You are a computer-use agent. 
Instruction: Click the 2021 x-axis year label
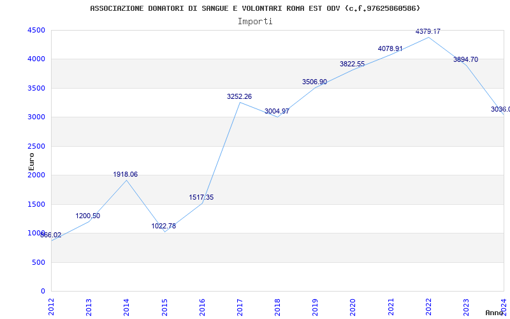391,307
